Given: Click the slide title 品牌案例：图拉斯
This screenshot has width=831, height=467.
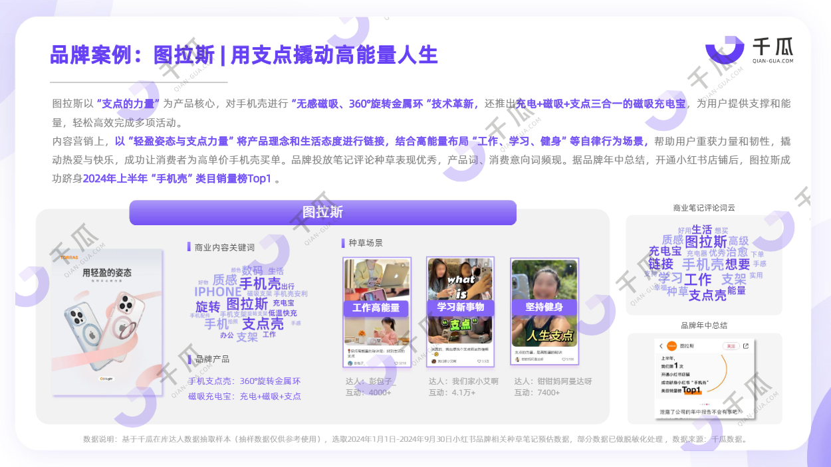Looking at the screenshot, I should coord(132,55).
